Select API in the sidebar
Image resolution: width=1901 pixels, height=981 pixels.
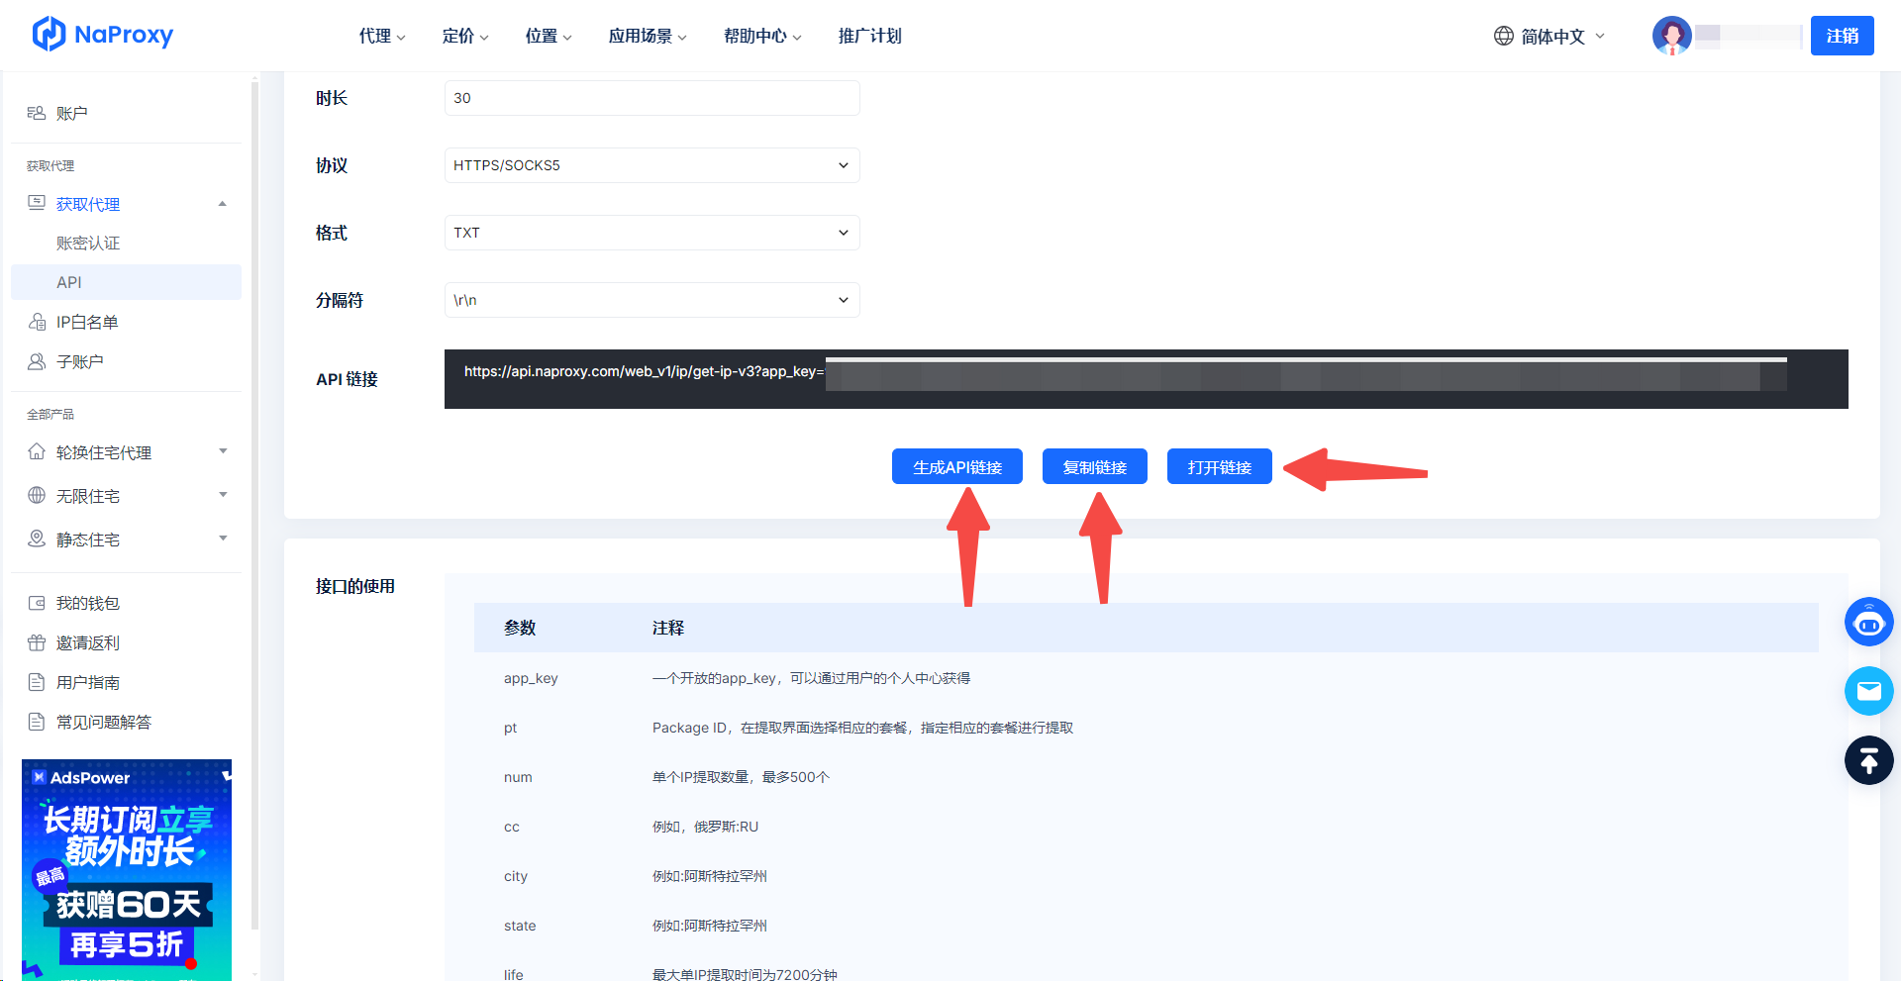tap(126, 282)
